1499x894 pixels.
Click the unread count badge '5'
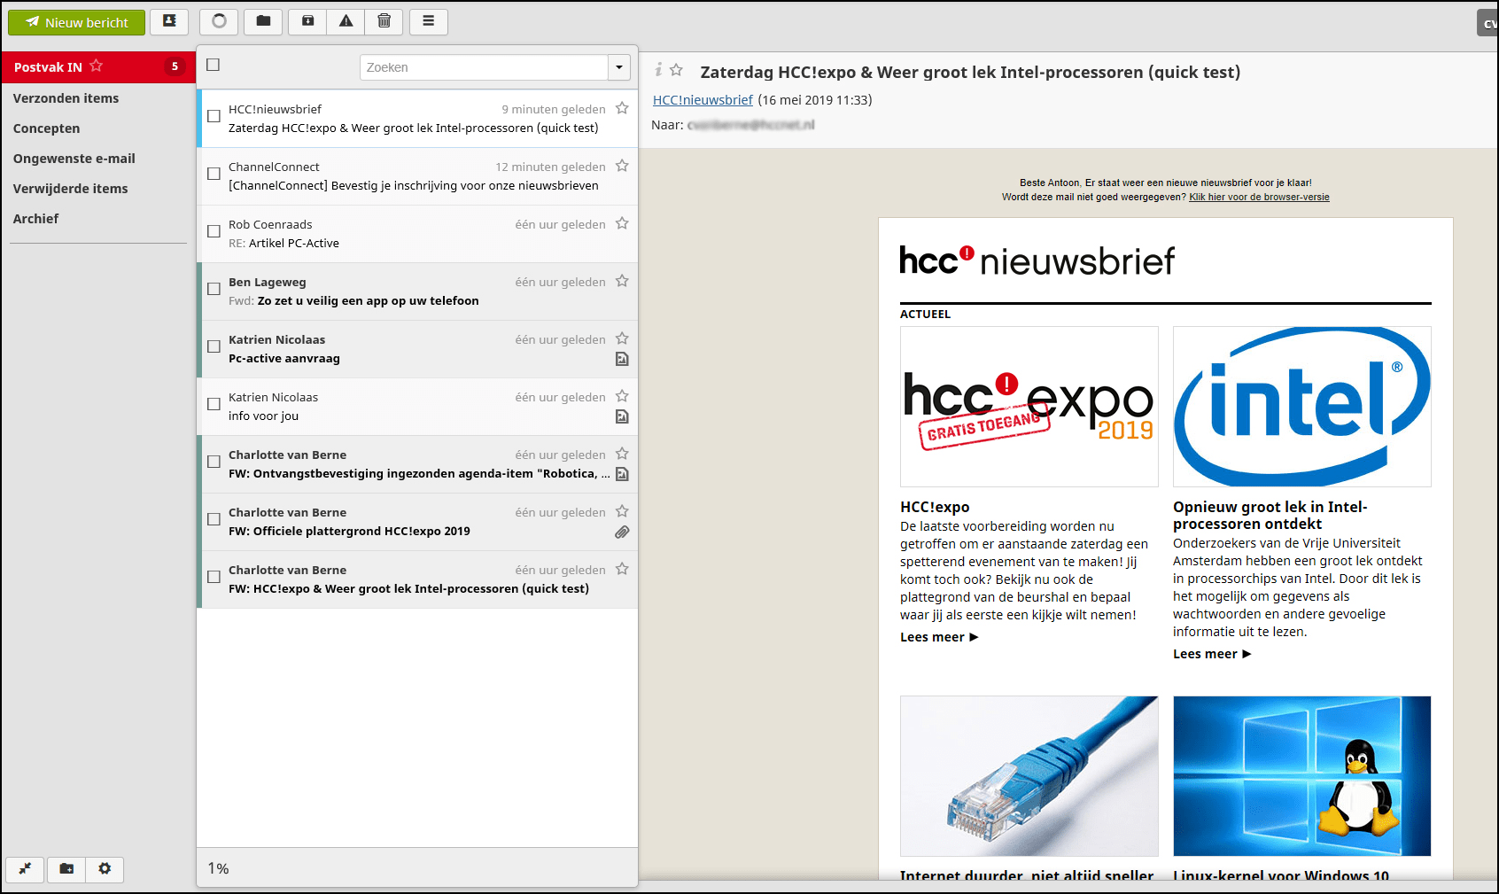175,66
